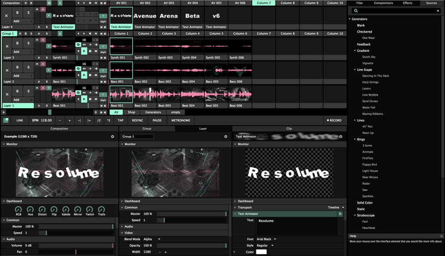The height and width of the screenshot is (256, 445).
Task: Switch to the Layer panel tab
Action: click(203, 129)
